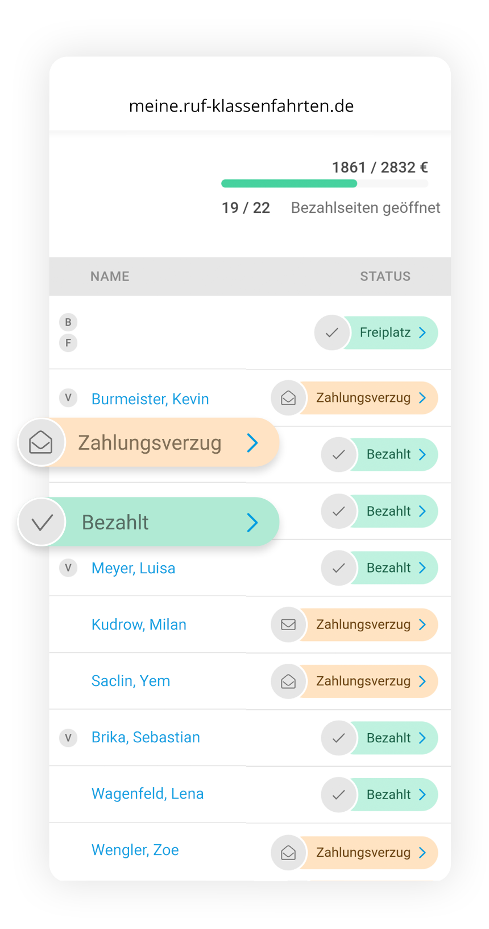Click the green payment progress bar
This screenshot has width=489, height=929.
[289, 183]
